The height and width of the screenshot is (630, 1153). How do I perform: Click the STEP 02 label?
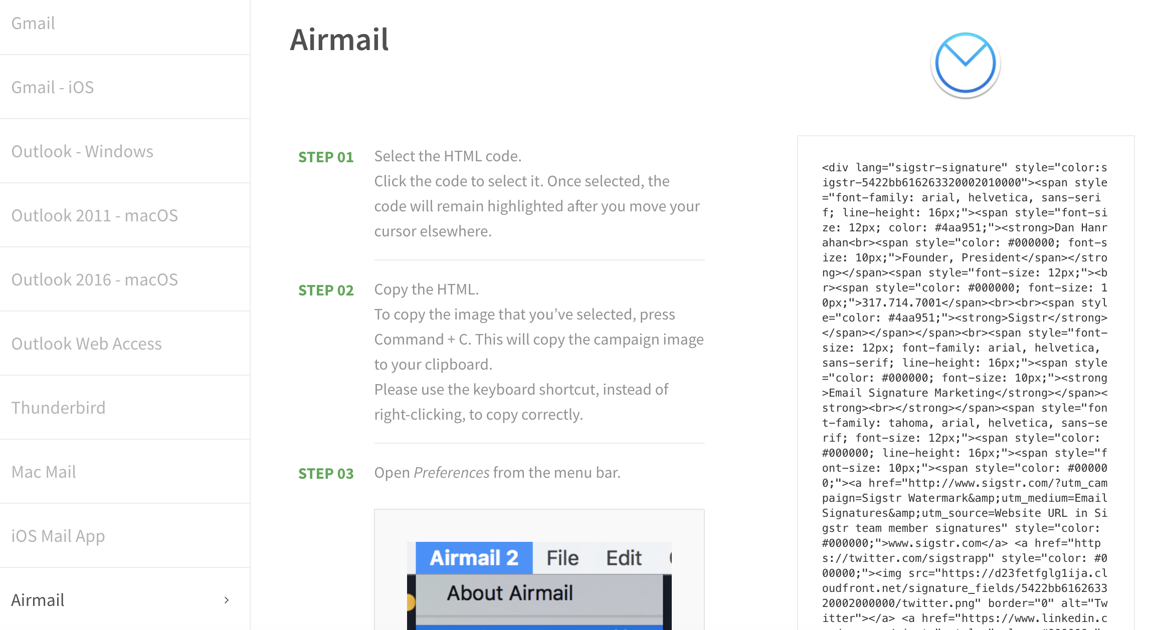coord(326,290)
